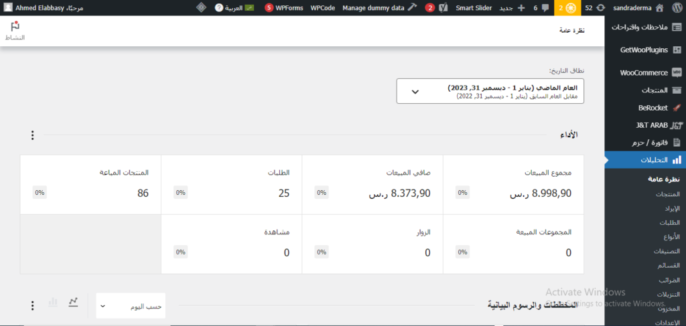Screen dimensions: 686x326
Task: Open المنتجات main sidebar menu with archive icon
Action: (645, 90)
